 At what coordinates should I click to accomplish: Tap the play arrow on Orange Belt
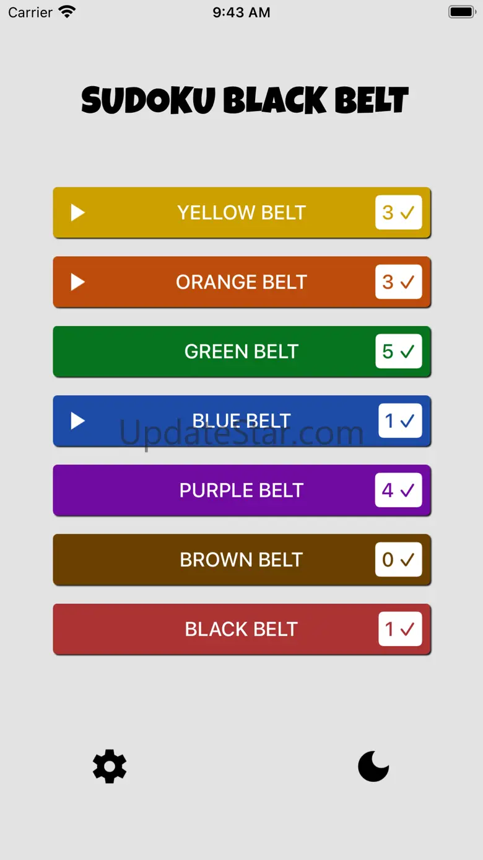click(77, 282)
